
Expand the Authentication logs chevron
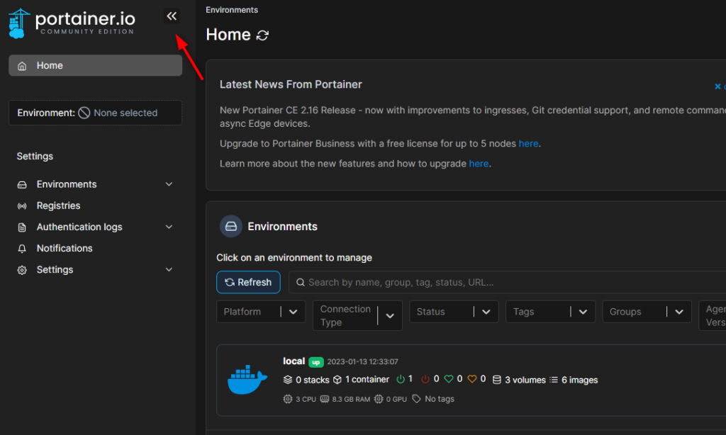tap(169, 227)
